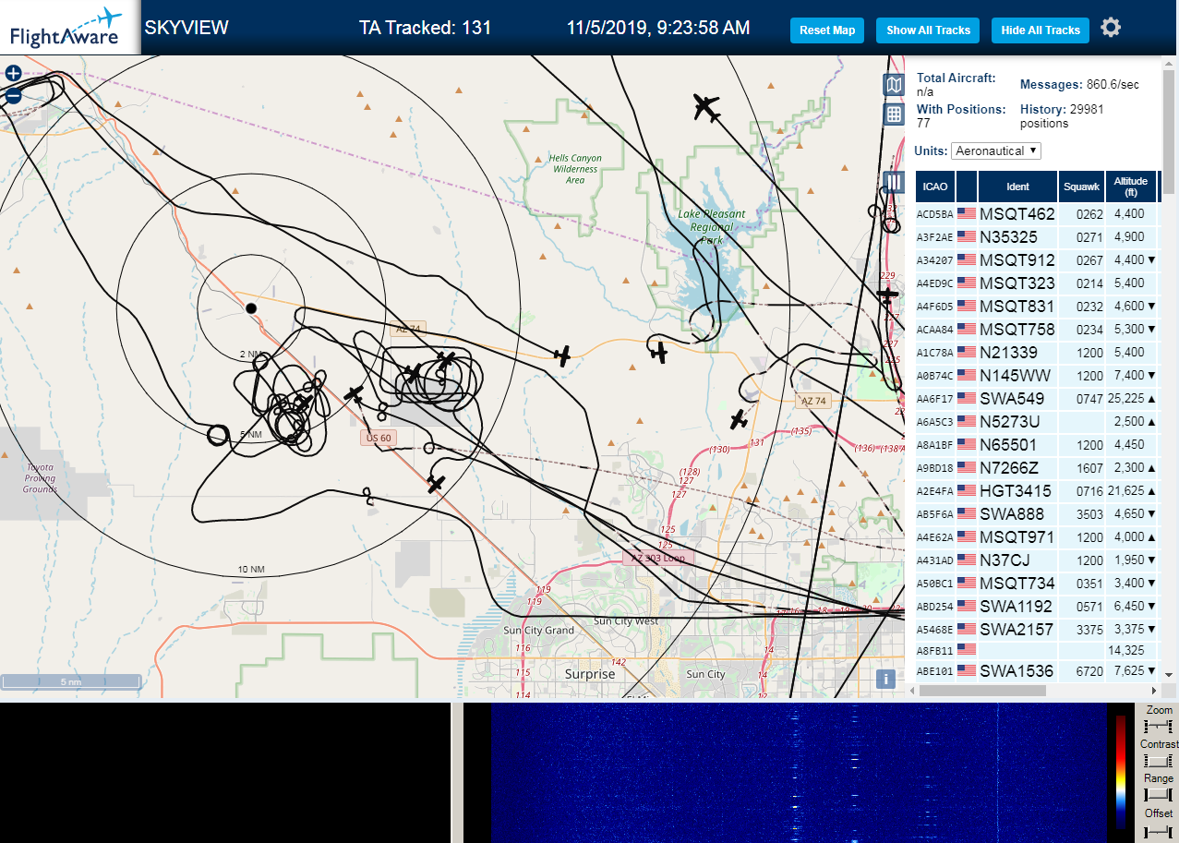Reset the map view
The width and height of the screenshot is (1179, 843).
[827, 30]
